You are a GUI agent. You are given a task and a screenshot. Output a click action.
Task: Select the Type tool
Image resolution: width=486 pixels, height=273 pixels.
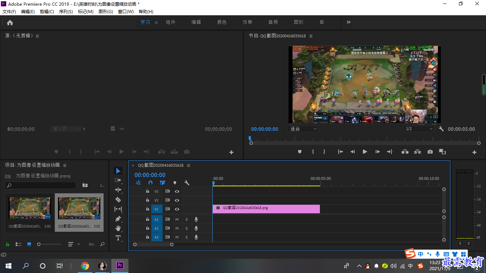pyautogui.click(x=118, y=238)
